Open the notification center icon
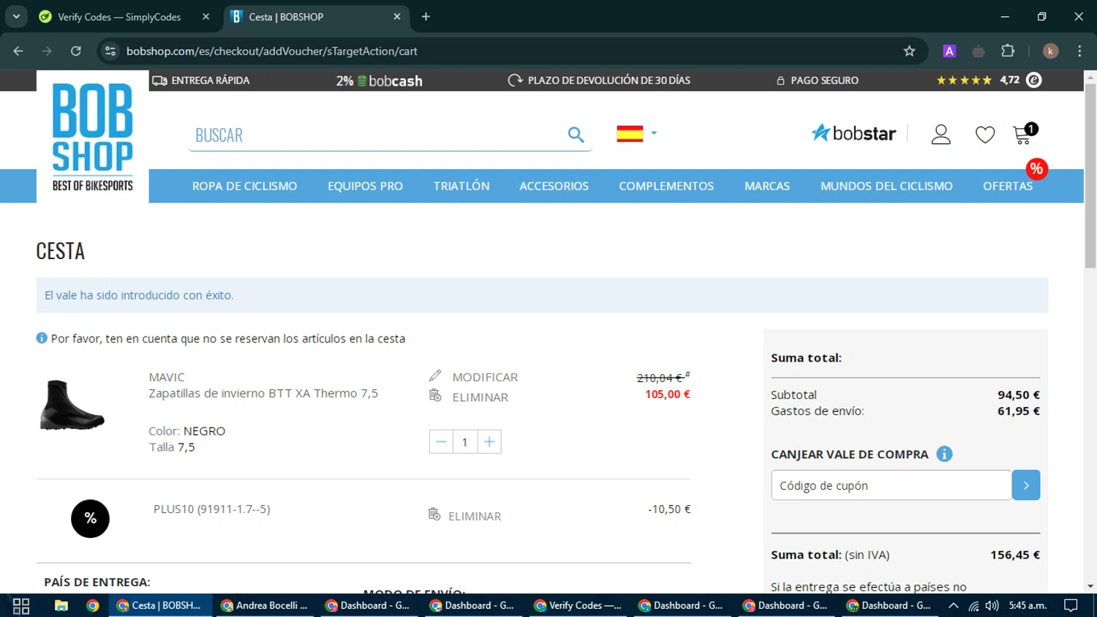Screen dimensions: 1097x617 pos(1071,606)
